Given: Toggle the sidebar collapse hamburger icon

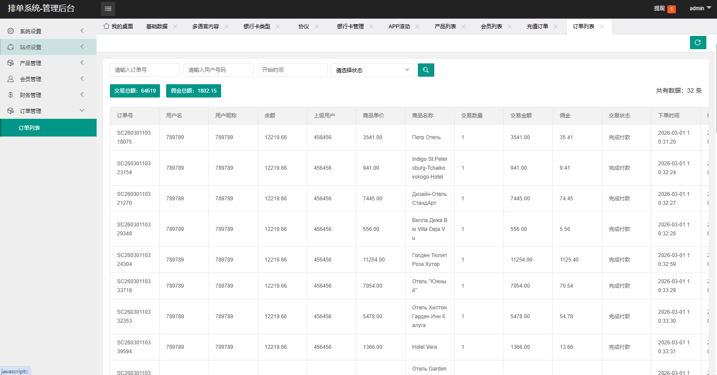Looking at the screenshot, I should click(108, 9).
